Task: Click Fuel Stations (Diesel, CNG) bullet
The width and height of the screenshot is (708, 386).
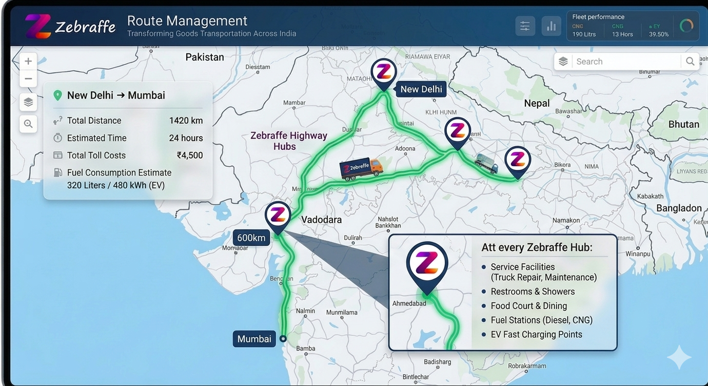Action: [537, 320]
